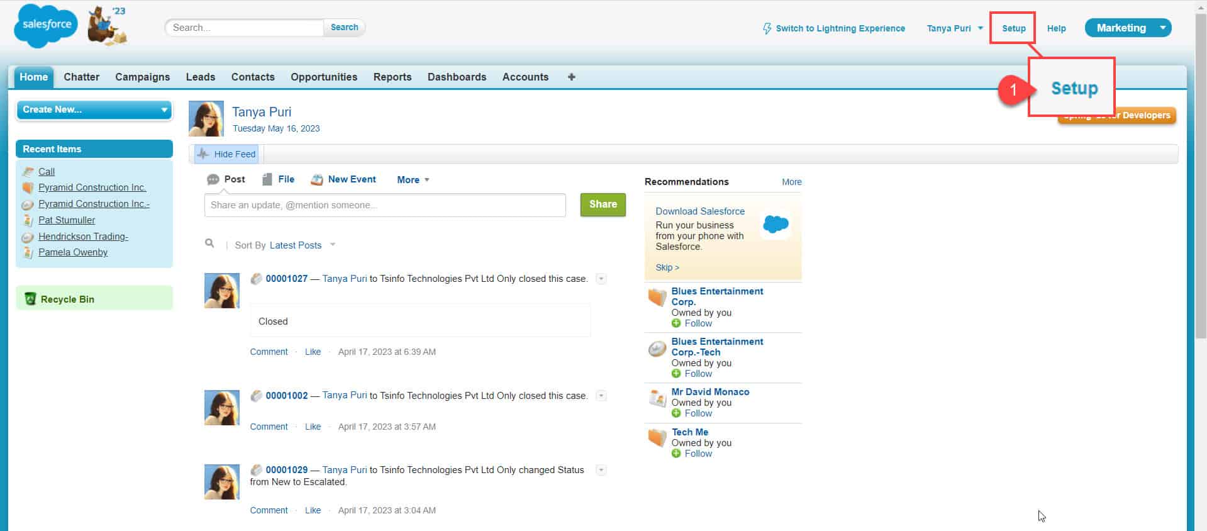Open Pyramid Construction Inc.- recent item
The width and height of the screenshot is (1207, 531).
(x=94, y=204)
